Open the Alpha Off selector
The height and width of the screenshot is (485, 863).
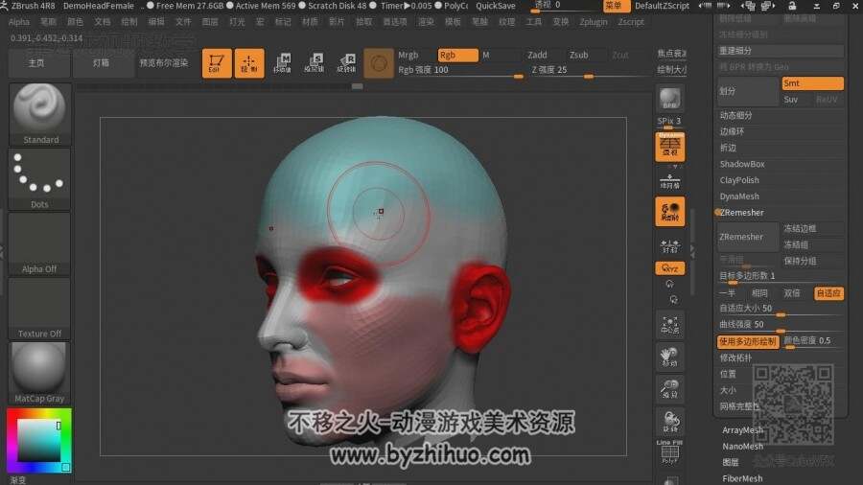pos(39,243)
